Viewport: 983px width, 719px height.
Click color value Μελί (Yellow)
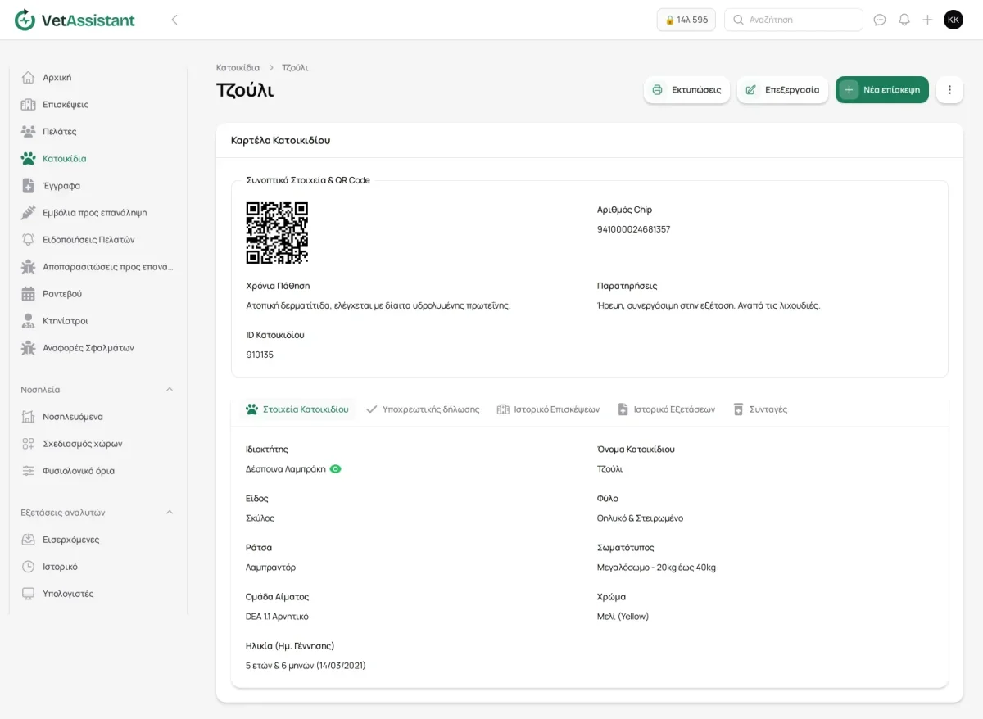(623, 616)
